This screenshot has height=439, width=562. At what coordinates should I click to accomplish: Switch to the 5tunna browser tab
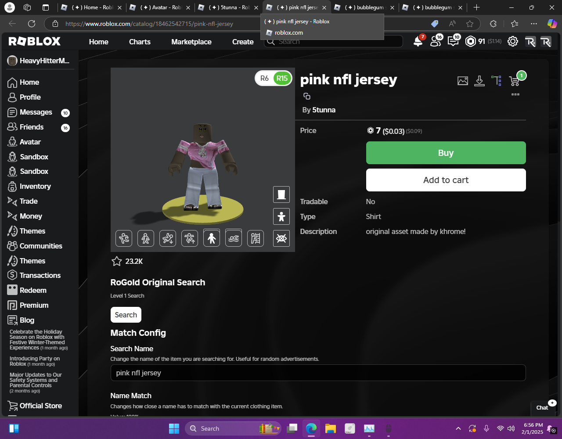pos(228,7)
